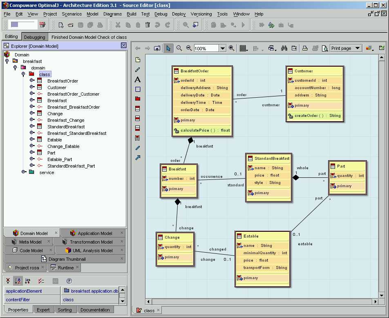Viewport: 389px width, 318px height.
Task: Open the Diagrams menu
Action: pyautogui.click(x=113, y=14)
